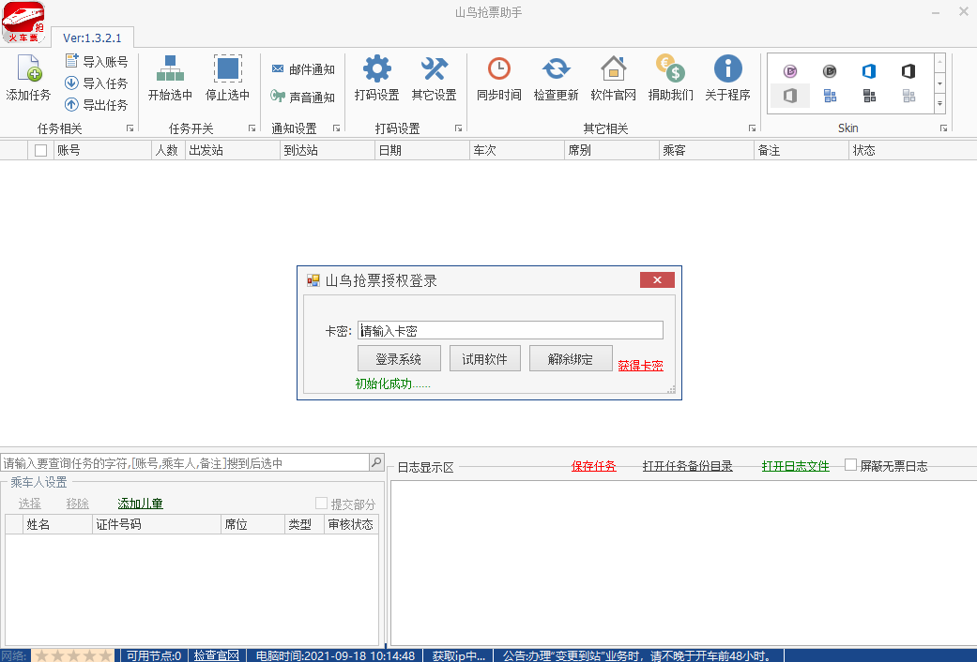Sort by 日期 column header
The width and height of the screenshot is (977, 662).
pos(421,150)
